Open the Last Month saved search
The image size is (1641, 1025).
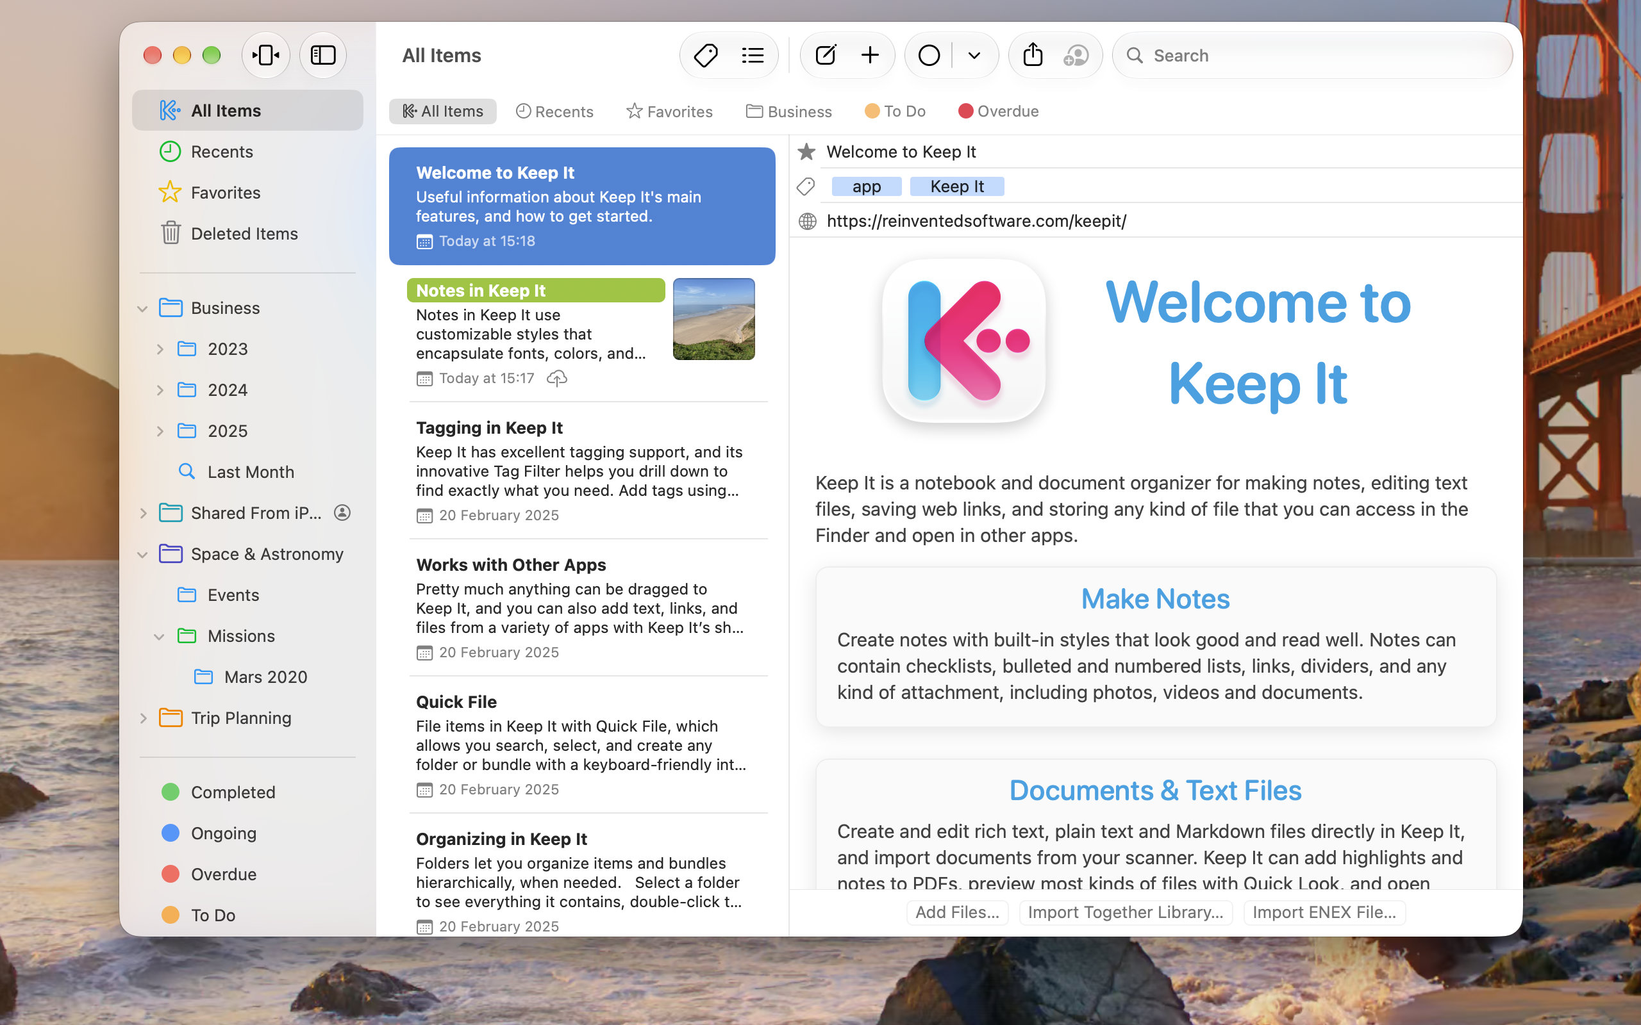click(x=247, y=472)
